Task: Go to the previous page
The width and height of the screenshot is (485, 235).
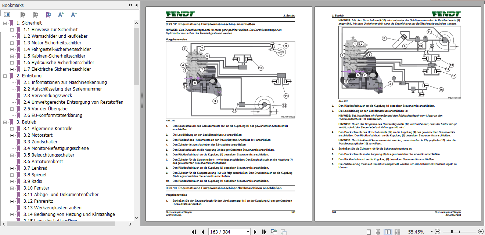Action: pos(202,232)
